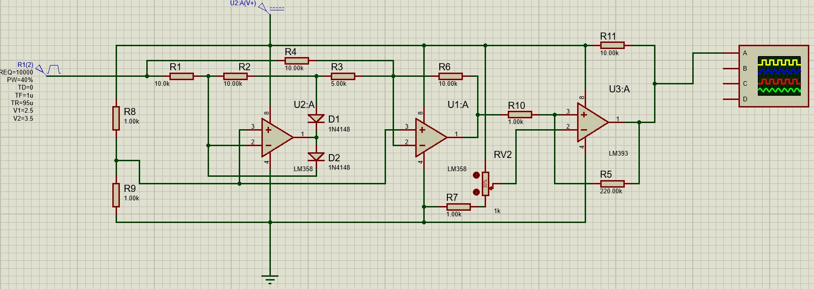
Task: Select resistor R10 component body
Action: click(520, 115)
